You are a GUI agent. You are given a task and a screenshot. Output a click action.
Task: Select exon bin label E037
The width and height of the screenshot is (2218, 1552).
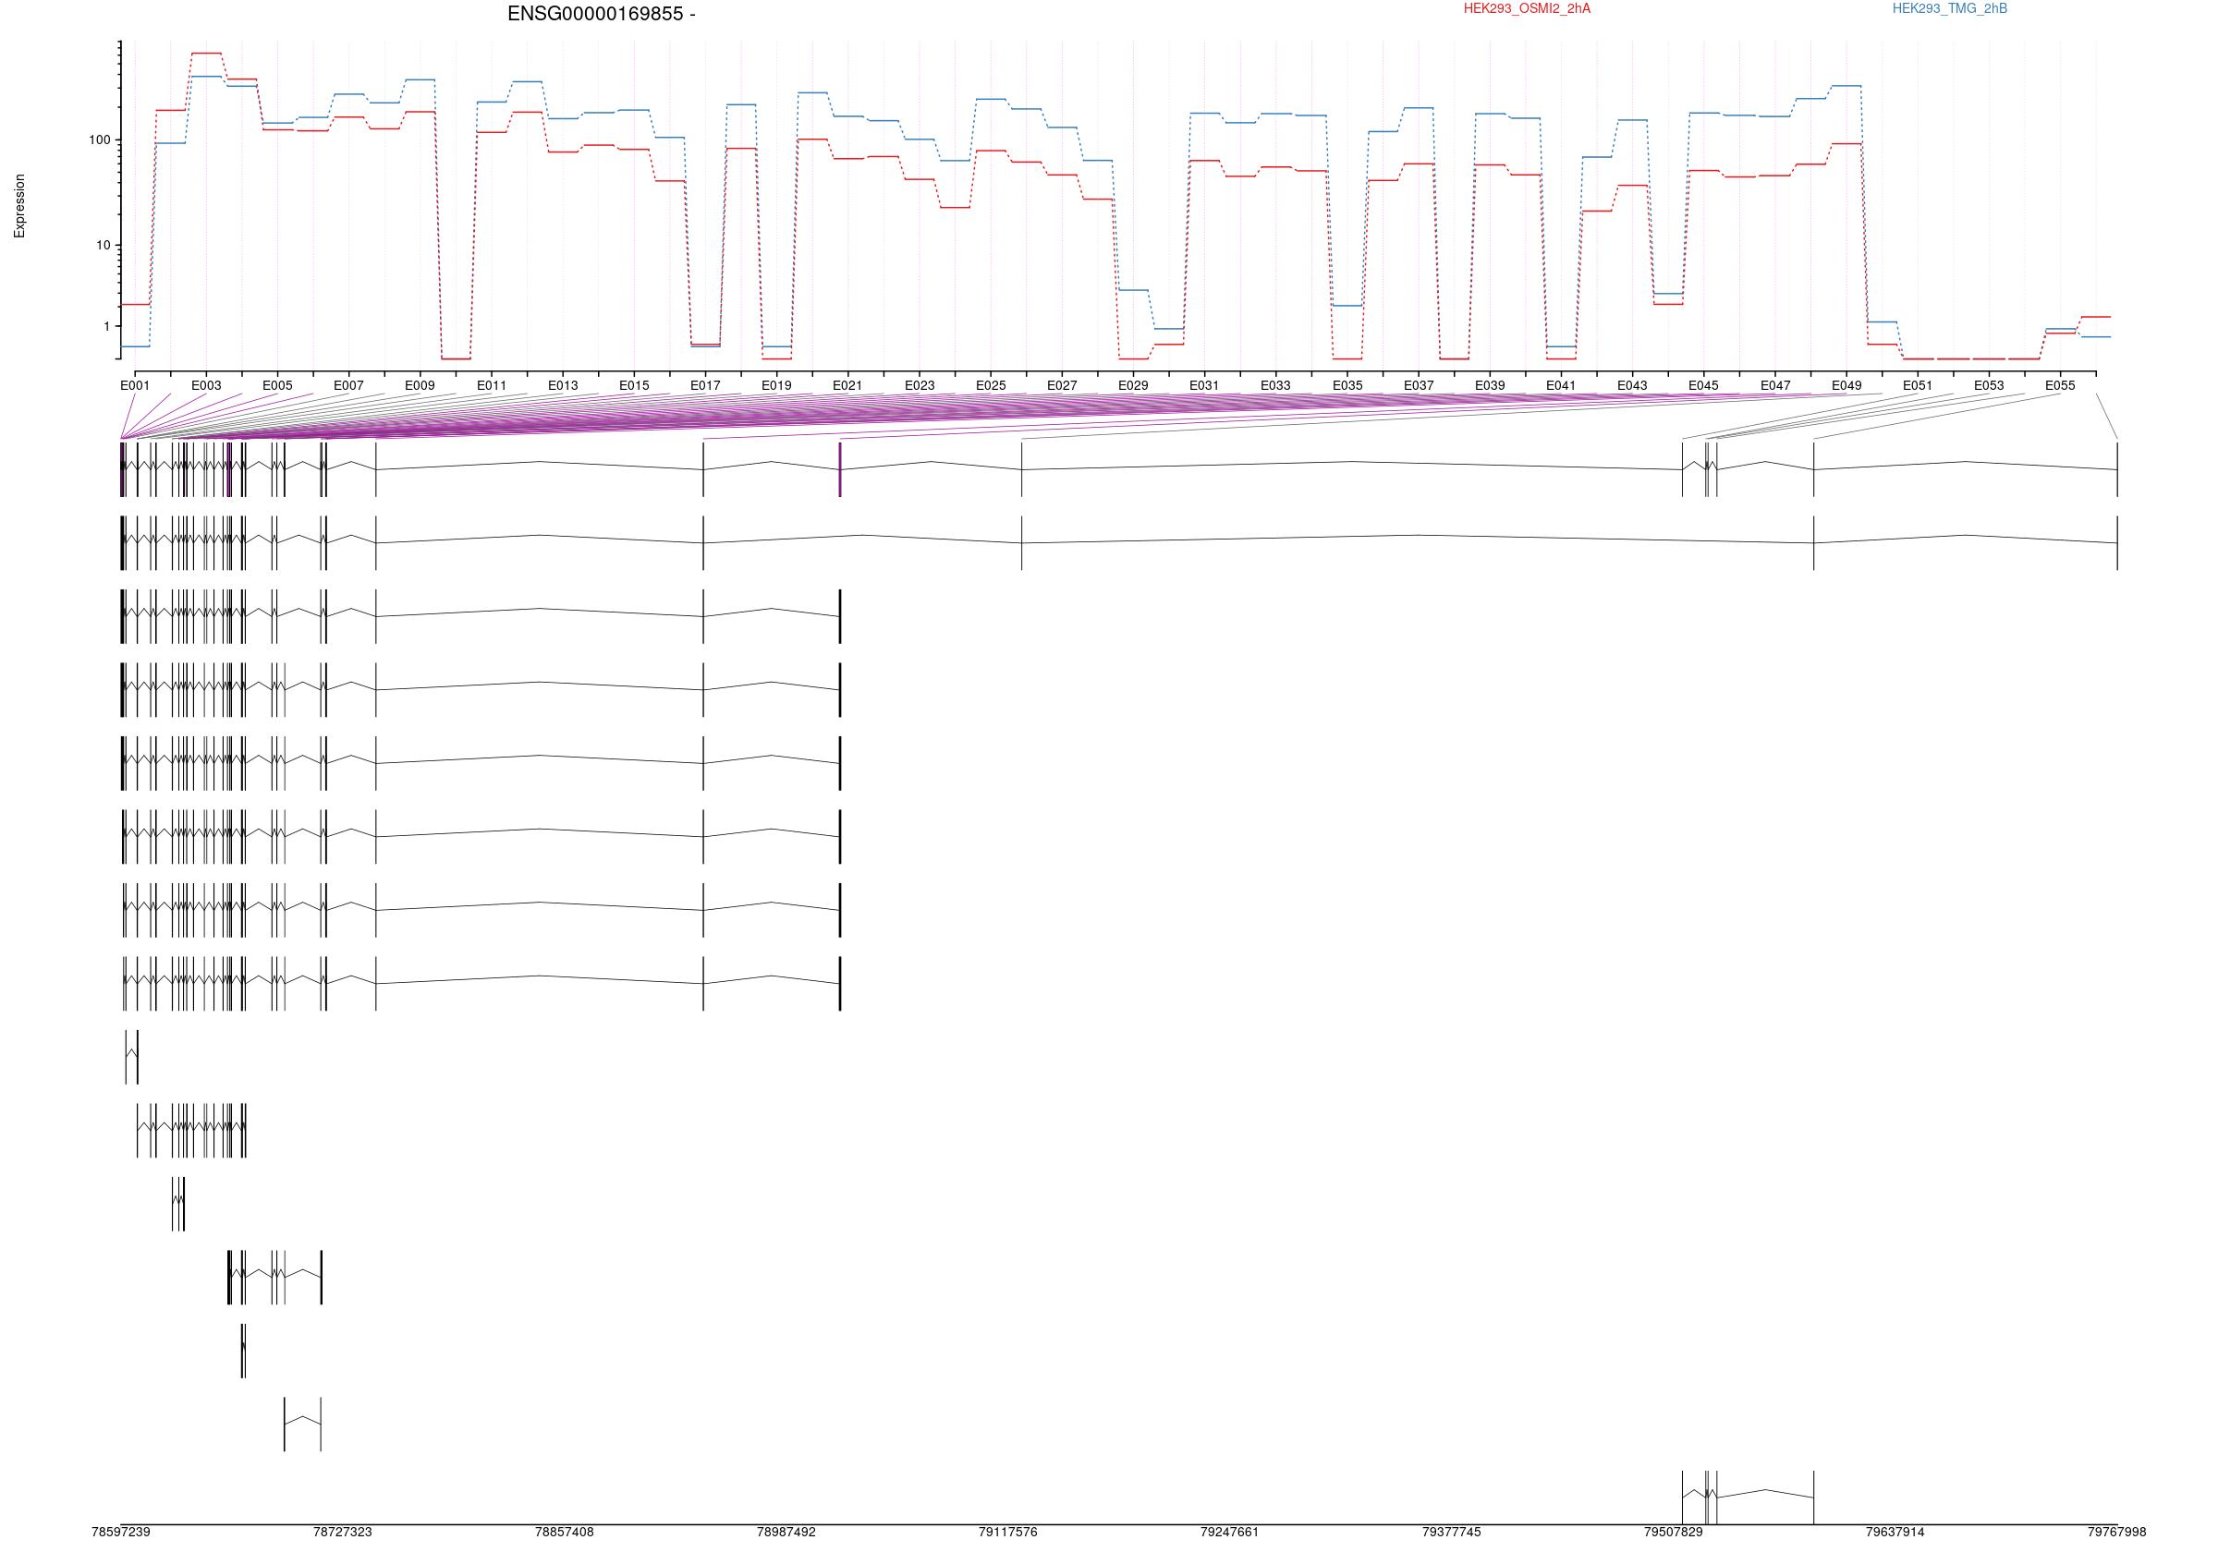pyautogui.click(x=1420, y=385)
